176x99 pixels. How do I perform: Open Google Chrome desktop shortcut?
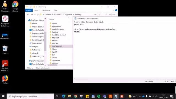[15, 7]
